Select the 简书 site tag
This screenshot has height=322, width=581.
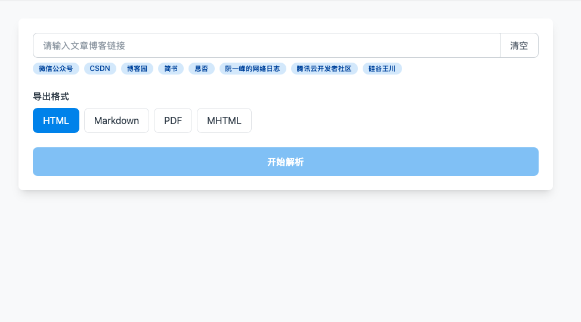point(171,69)
